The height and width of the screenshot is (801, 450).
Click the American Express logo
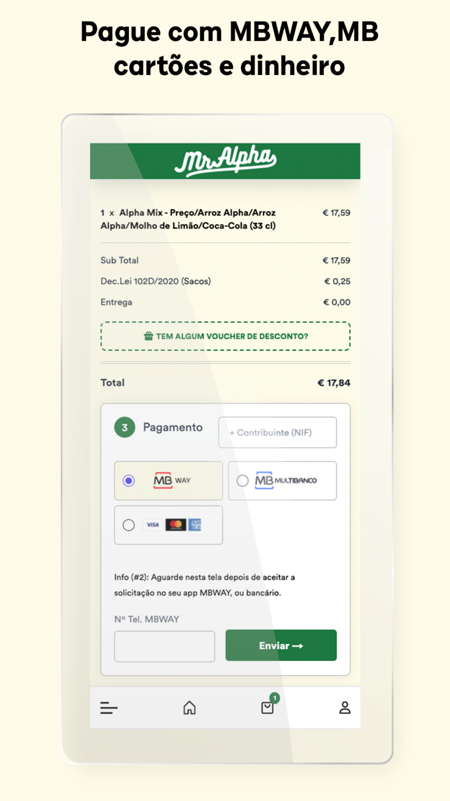click(195, 525)
